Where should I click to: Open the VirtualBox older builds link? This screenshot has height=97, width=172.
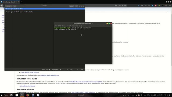coord(27,86)
